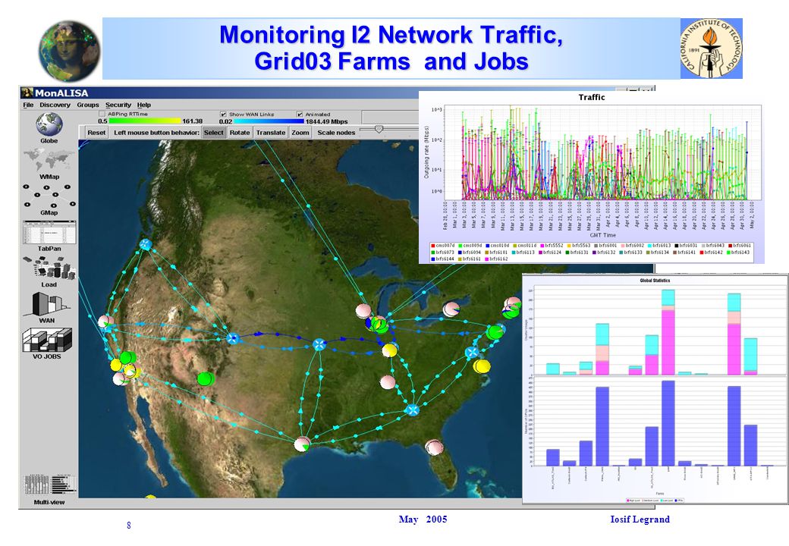Click the green farm node in Colorado

pos(206,378)
